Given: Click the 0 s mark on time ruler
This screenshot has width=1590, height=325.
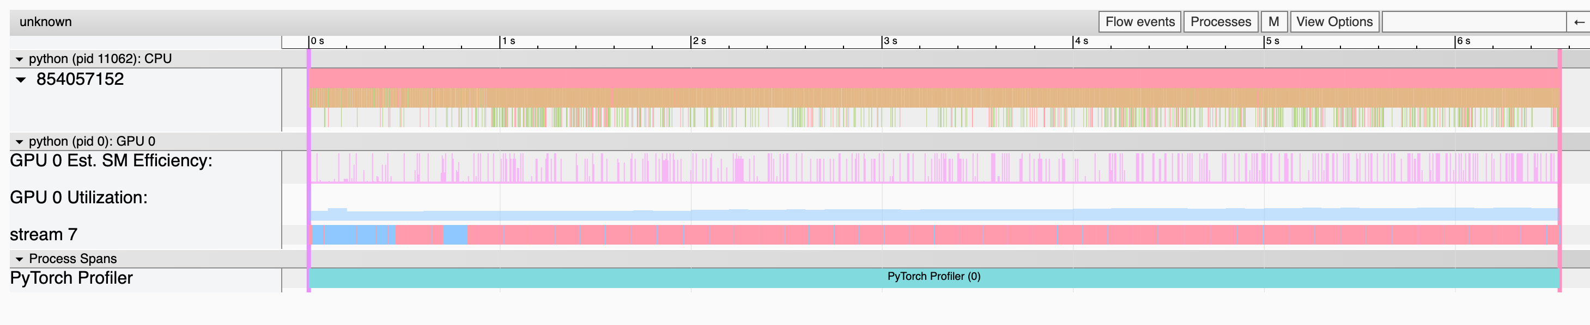Looking at the screenshot, I should [317, 41].
